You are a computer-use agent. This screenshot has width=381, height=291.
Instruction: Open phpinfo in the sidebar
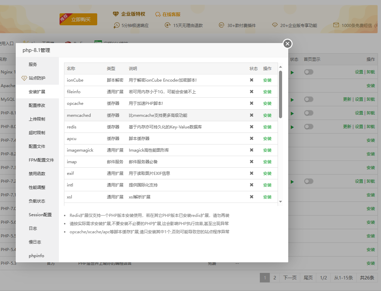point(36,255)
